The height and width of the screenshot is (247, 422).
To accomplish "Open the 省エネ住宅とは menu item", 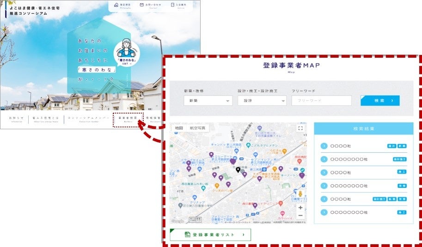I will click(46, 119).
